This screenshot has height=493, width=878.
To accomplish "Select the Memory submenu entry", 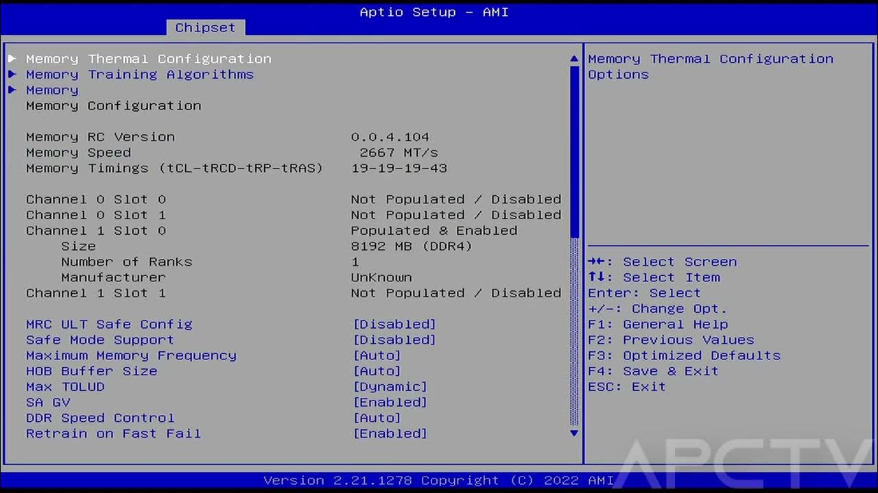I will 52,90.
